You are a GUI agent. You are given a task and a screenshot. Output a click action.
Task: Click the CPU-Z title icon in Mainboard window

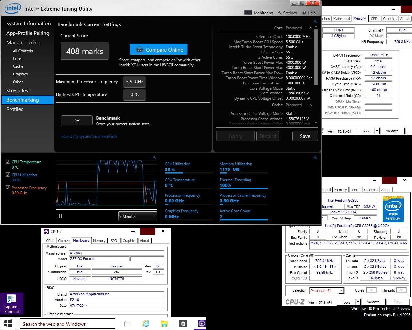(46, 231)
